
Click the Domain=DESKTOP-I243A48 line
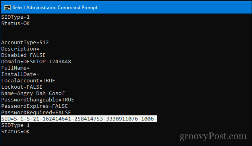[x=36, y=61]
